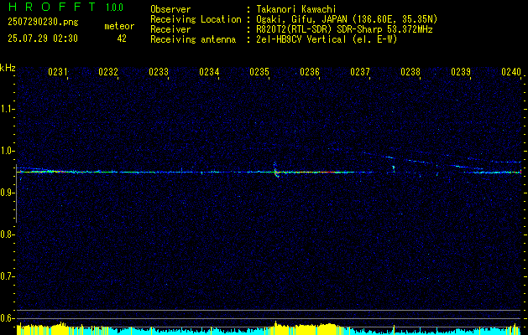Select the filename 2507290230.png

(43, 23)
